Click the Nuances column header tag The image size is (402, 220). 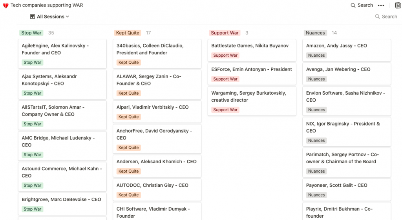coord(315,33)
